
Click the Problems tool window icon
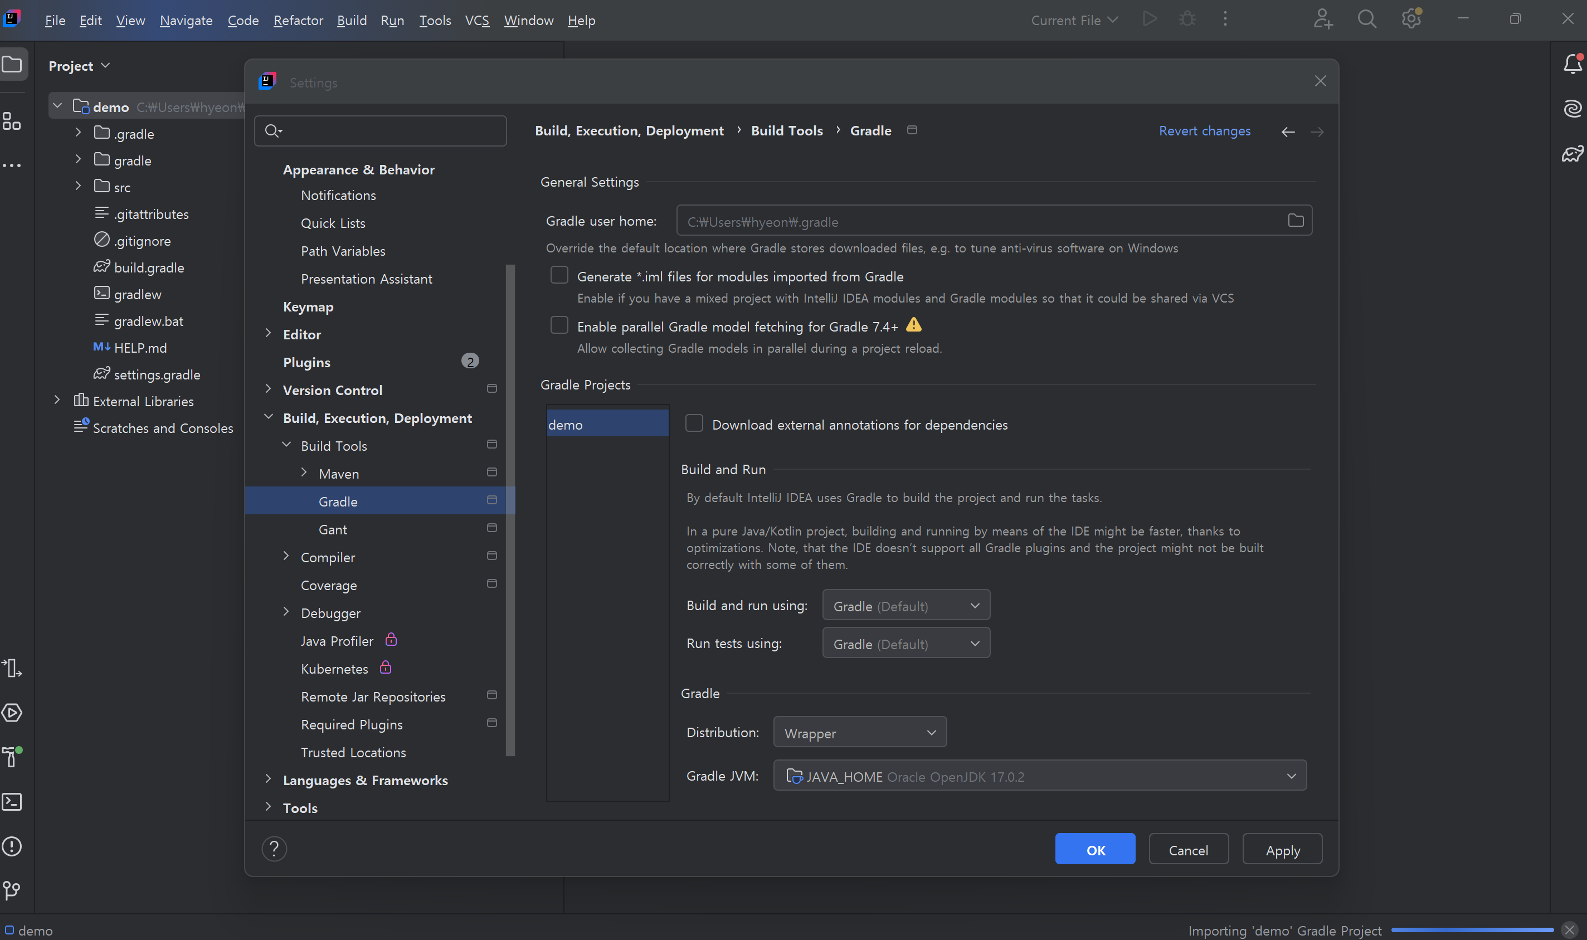(x=12, y=846)
